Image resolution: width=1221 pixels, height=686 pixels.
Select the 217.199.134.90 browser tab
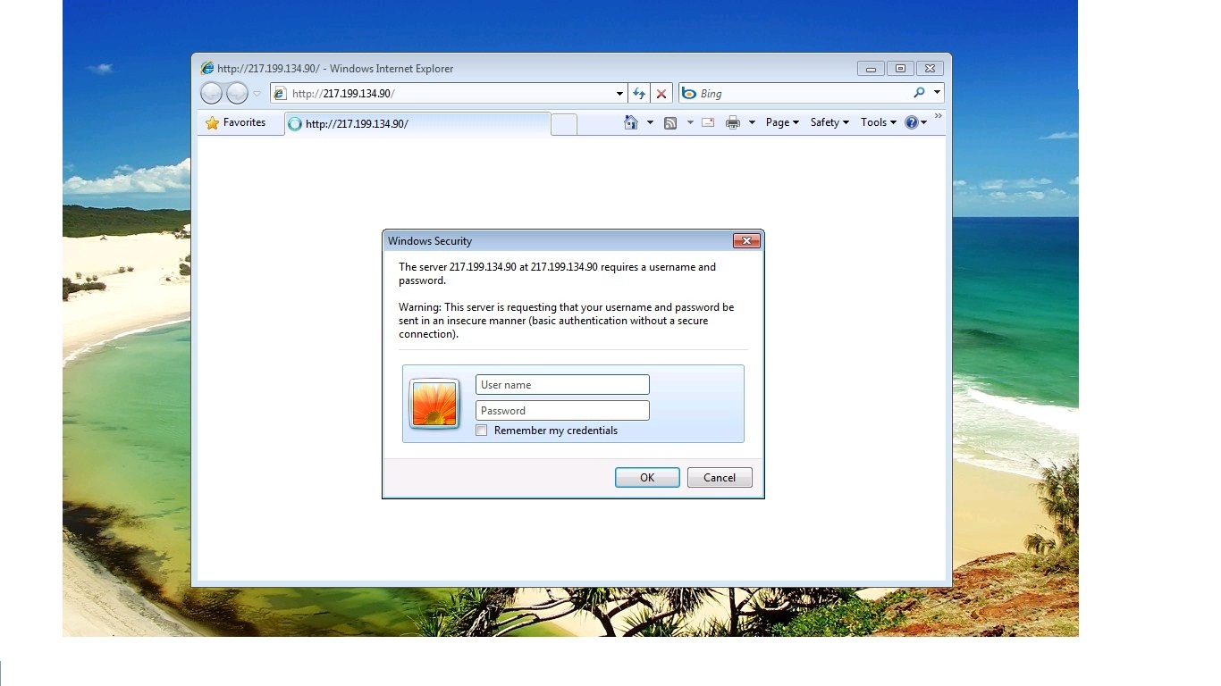417,124
